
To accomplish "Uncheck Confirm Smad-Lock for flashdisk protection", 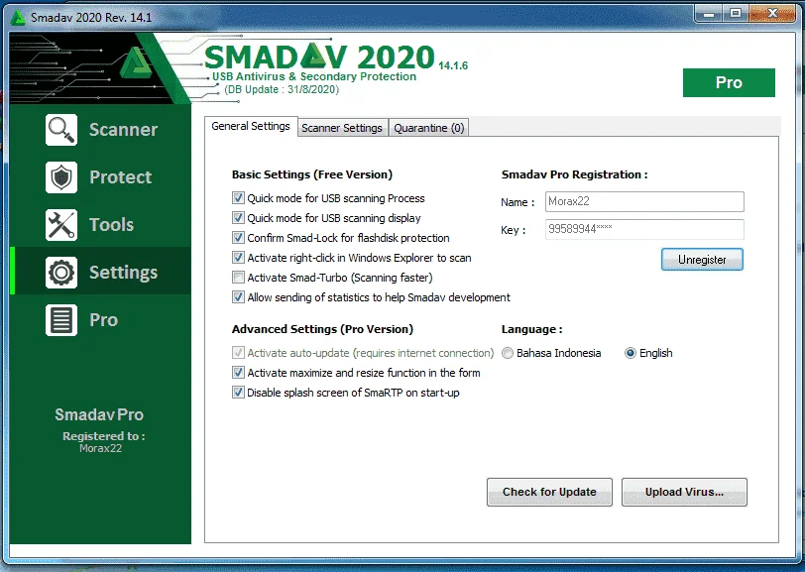I will coord(238,238).
